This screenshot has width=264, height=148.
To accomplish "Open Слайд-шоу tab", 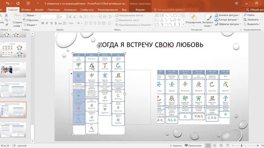I will [x=87, y=9].
